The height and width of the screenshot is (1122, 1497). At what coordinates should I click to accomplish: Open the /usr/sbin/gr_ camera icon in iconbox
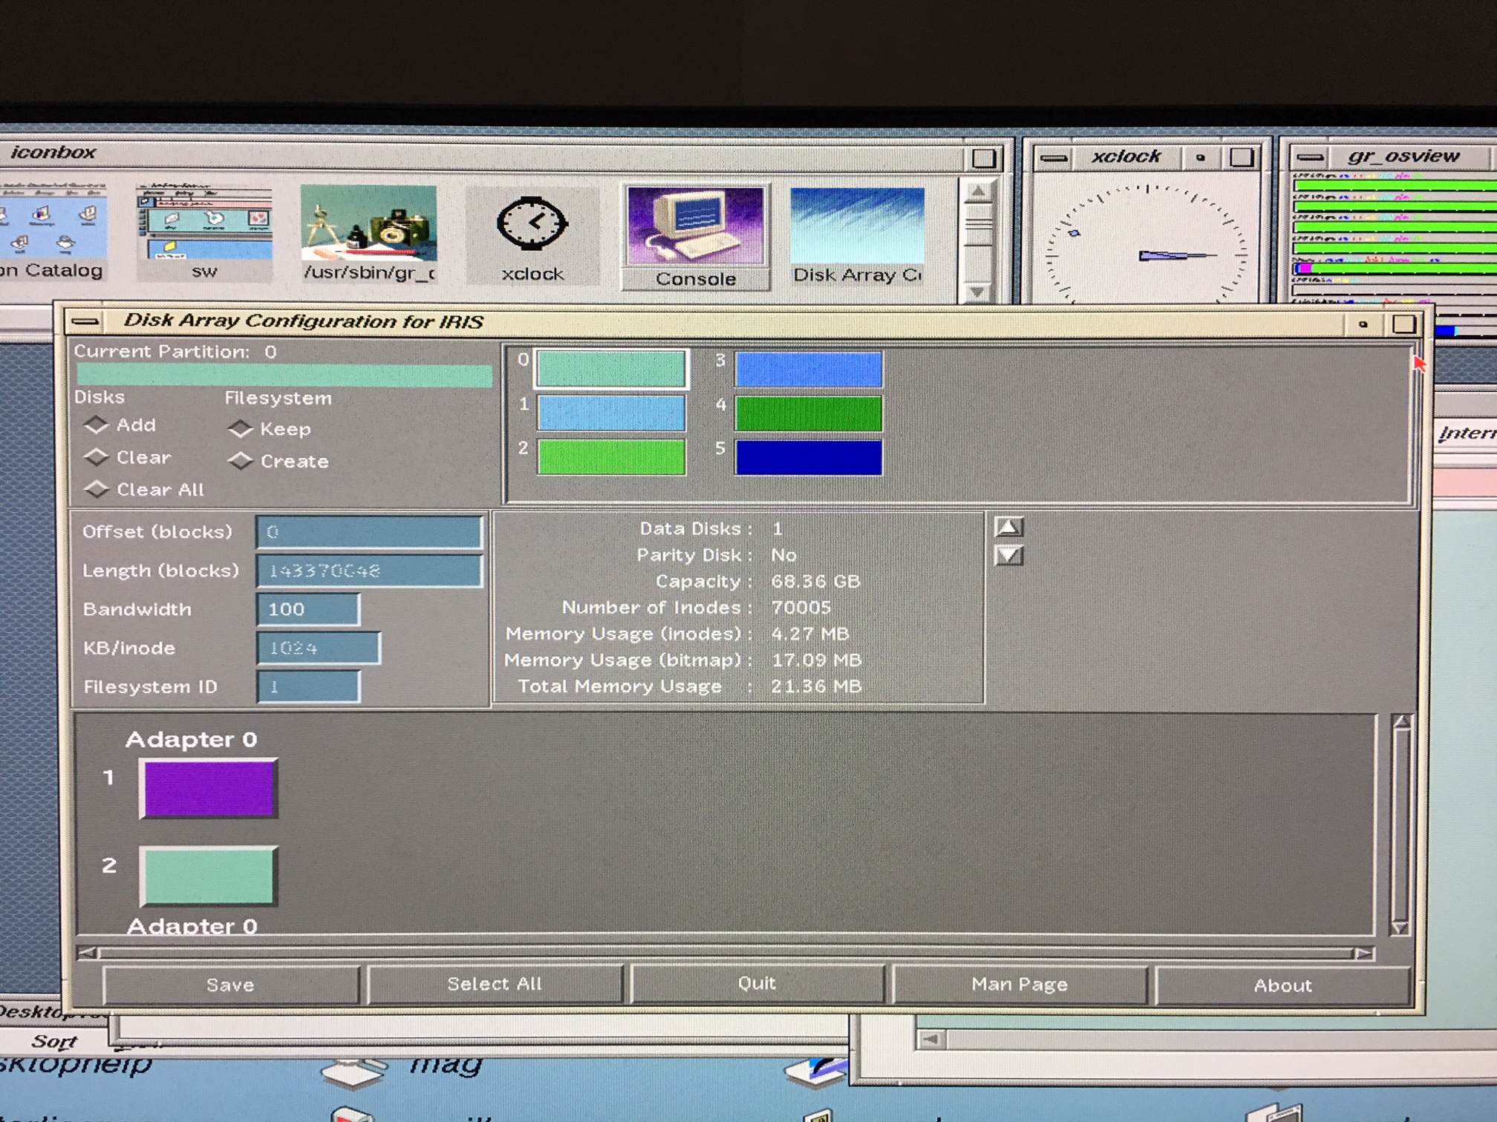(x=369, y=234)
